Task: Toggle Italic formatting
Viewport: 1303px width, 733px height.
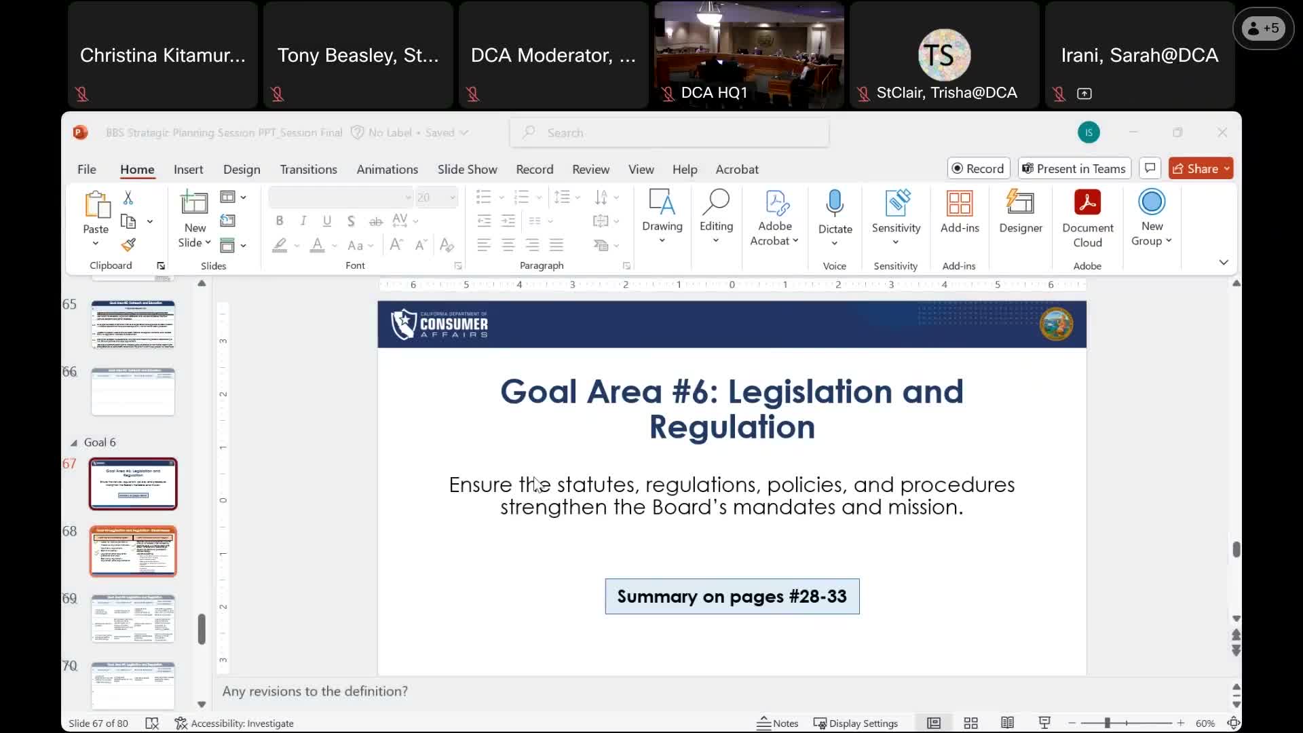Action: (x=303, y=221)
